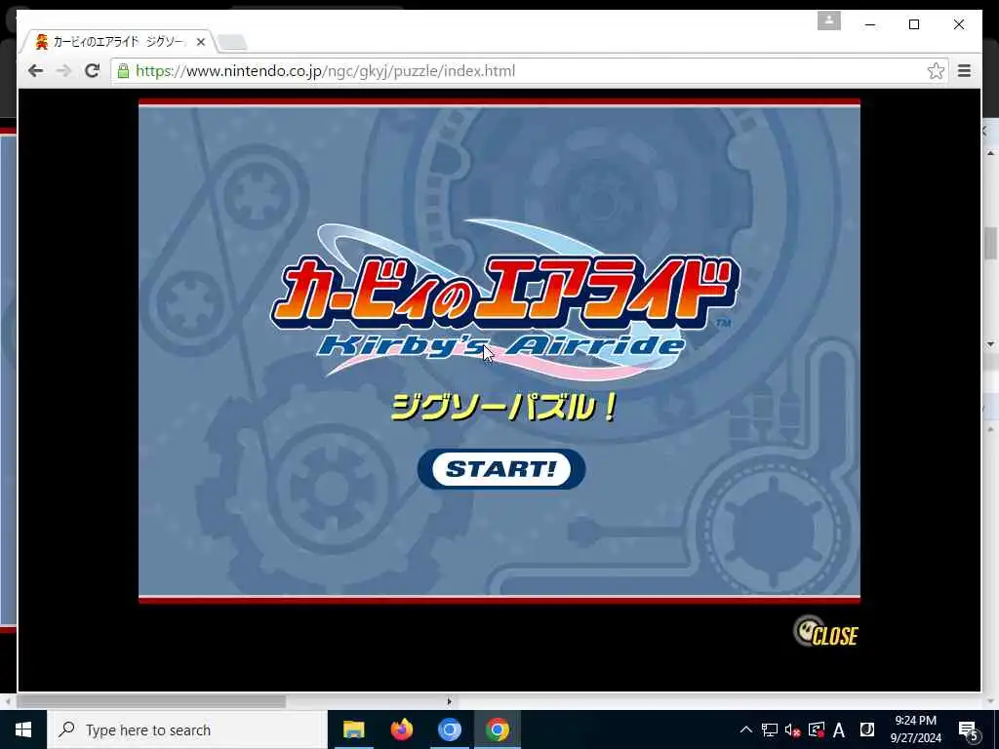Viewport: 999px width, 749px height.
Task: Click the Chrome user profile icon
Action: pyautogui.click(x=829, y=20)
